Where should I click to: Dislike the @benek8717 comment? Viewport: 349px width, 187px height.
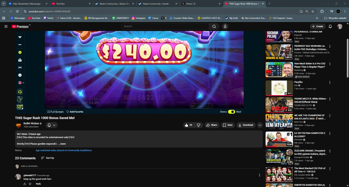point(30,184)
